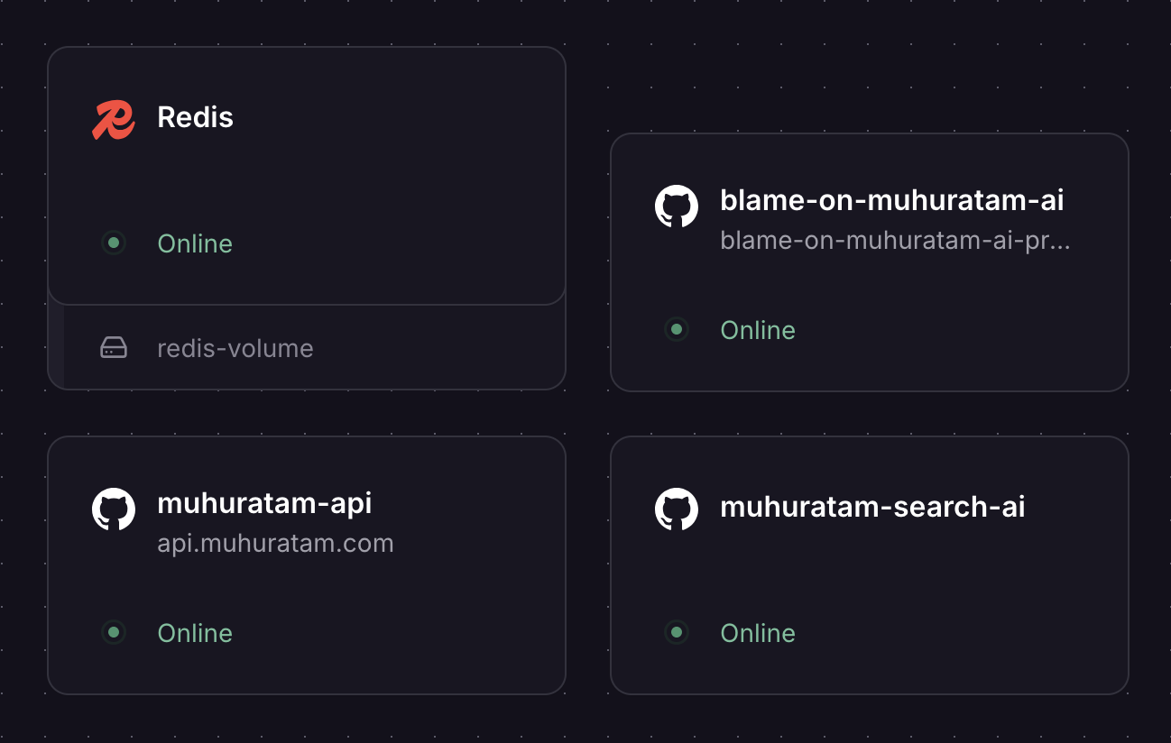Viewport: 1171px width, 743px height.
Task: Click the GitHub icon on muhuratam-api card
Action: [114, 509]
